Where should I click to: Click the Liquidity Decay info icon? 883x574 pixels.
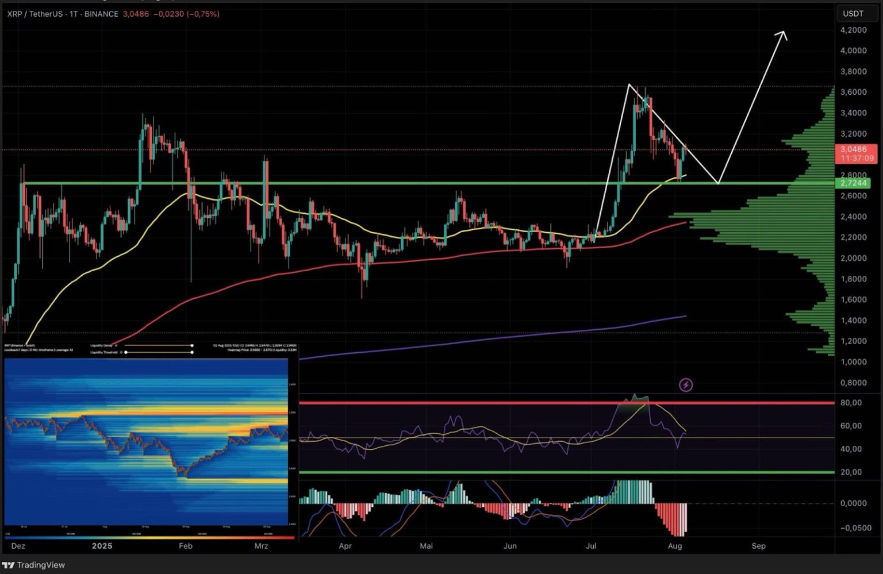(116, 346)
